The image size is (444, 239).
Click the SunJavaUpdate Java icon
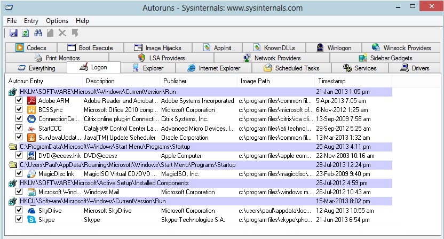31,138
